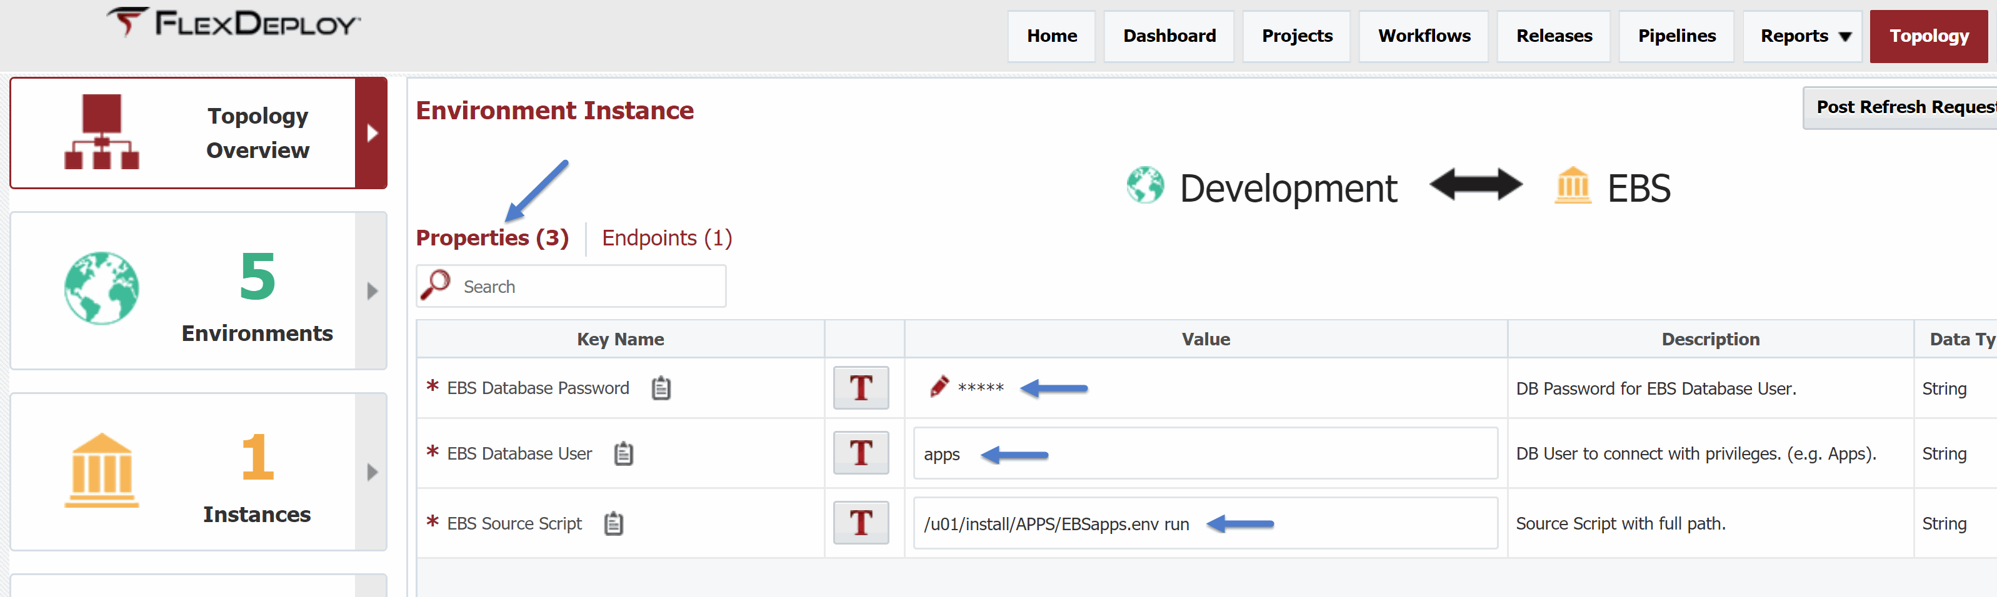
Task: Click the Environment Instance heading
Action: tap(555, 111)
